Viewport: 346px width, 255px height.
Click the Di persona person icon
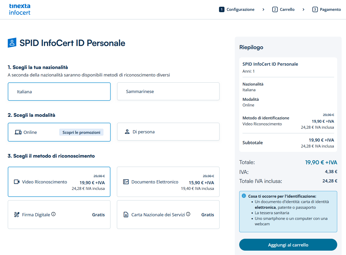[x=127, y=132]
